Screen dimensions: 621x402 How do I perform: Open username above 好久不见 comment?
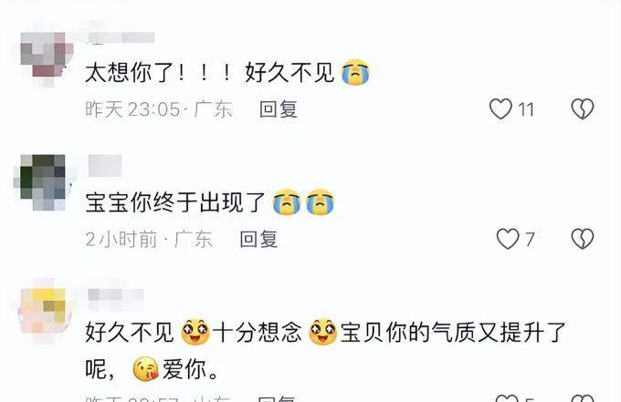point(116,294)
